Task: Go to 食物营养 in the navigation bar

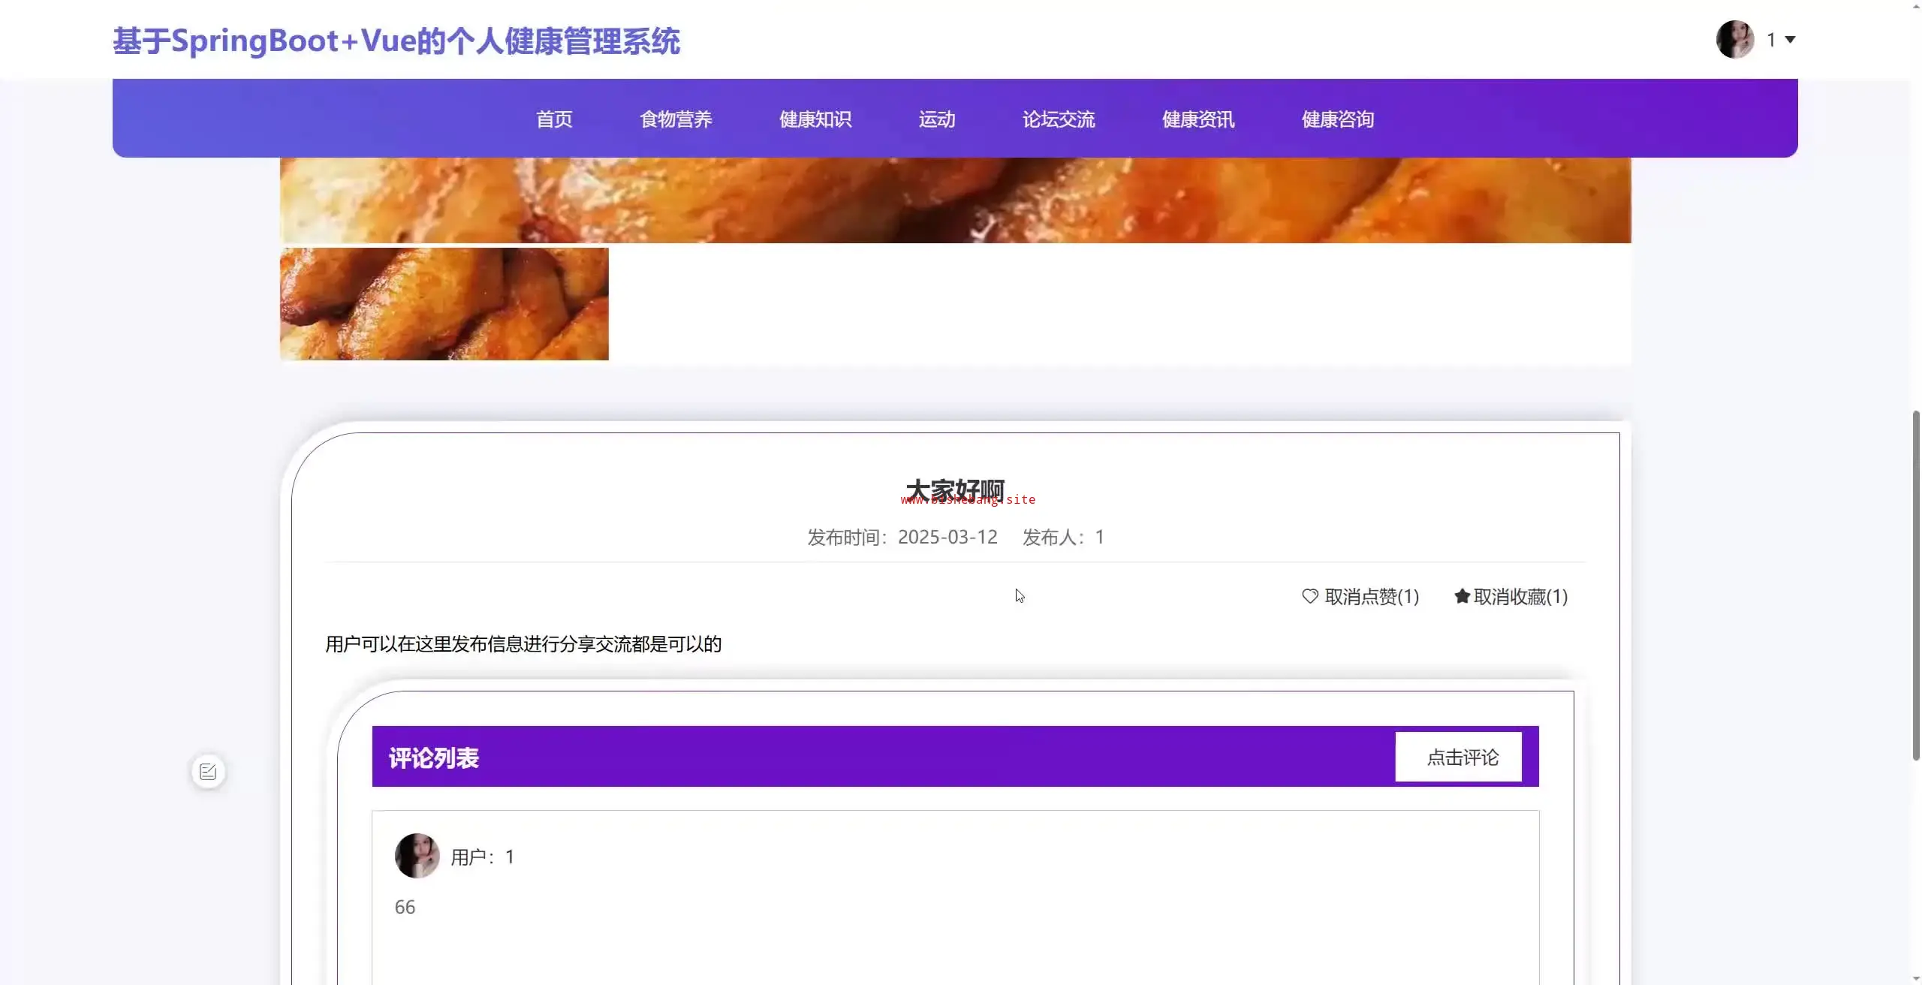Action: (x=676, y=119)
